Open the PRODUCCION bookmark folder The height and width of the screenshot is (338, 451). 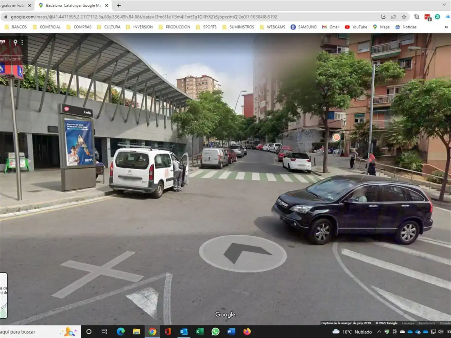[x=174, y=27]
